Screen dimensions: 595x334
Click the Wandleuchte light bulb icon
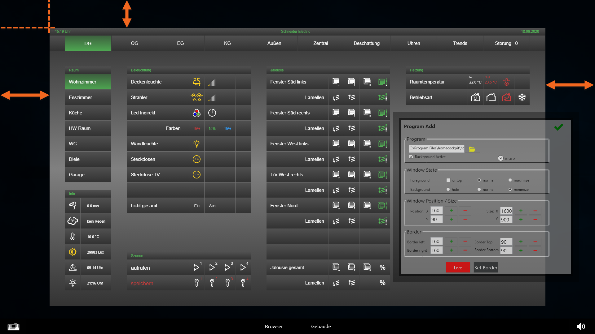point(196,143)
